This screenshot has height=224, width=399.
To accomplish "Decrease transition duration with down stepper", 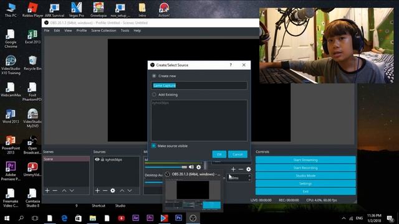I will [x=249, y=180].
